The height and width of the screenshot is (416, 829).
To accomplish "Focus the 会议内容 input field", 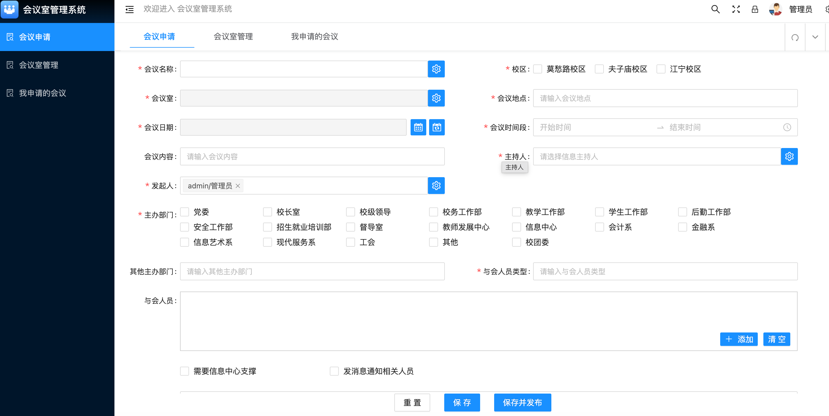I will [312, 157].
